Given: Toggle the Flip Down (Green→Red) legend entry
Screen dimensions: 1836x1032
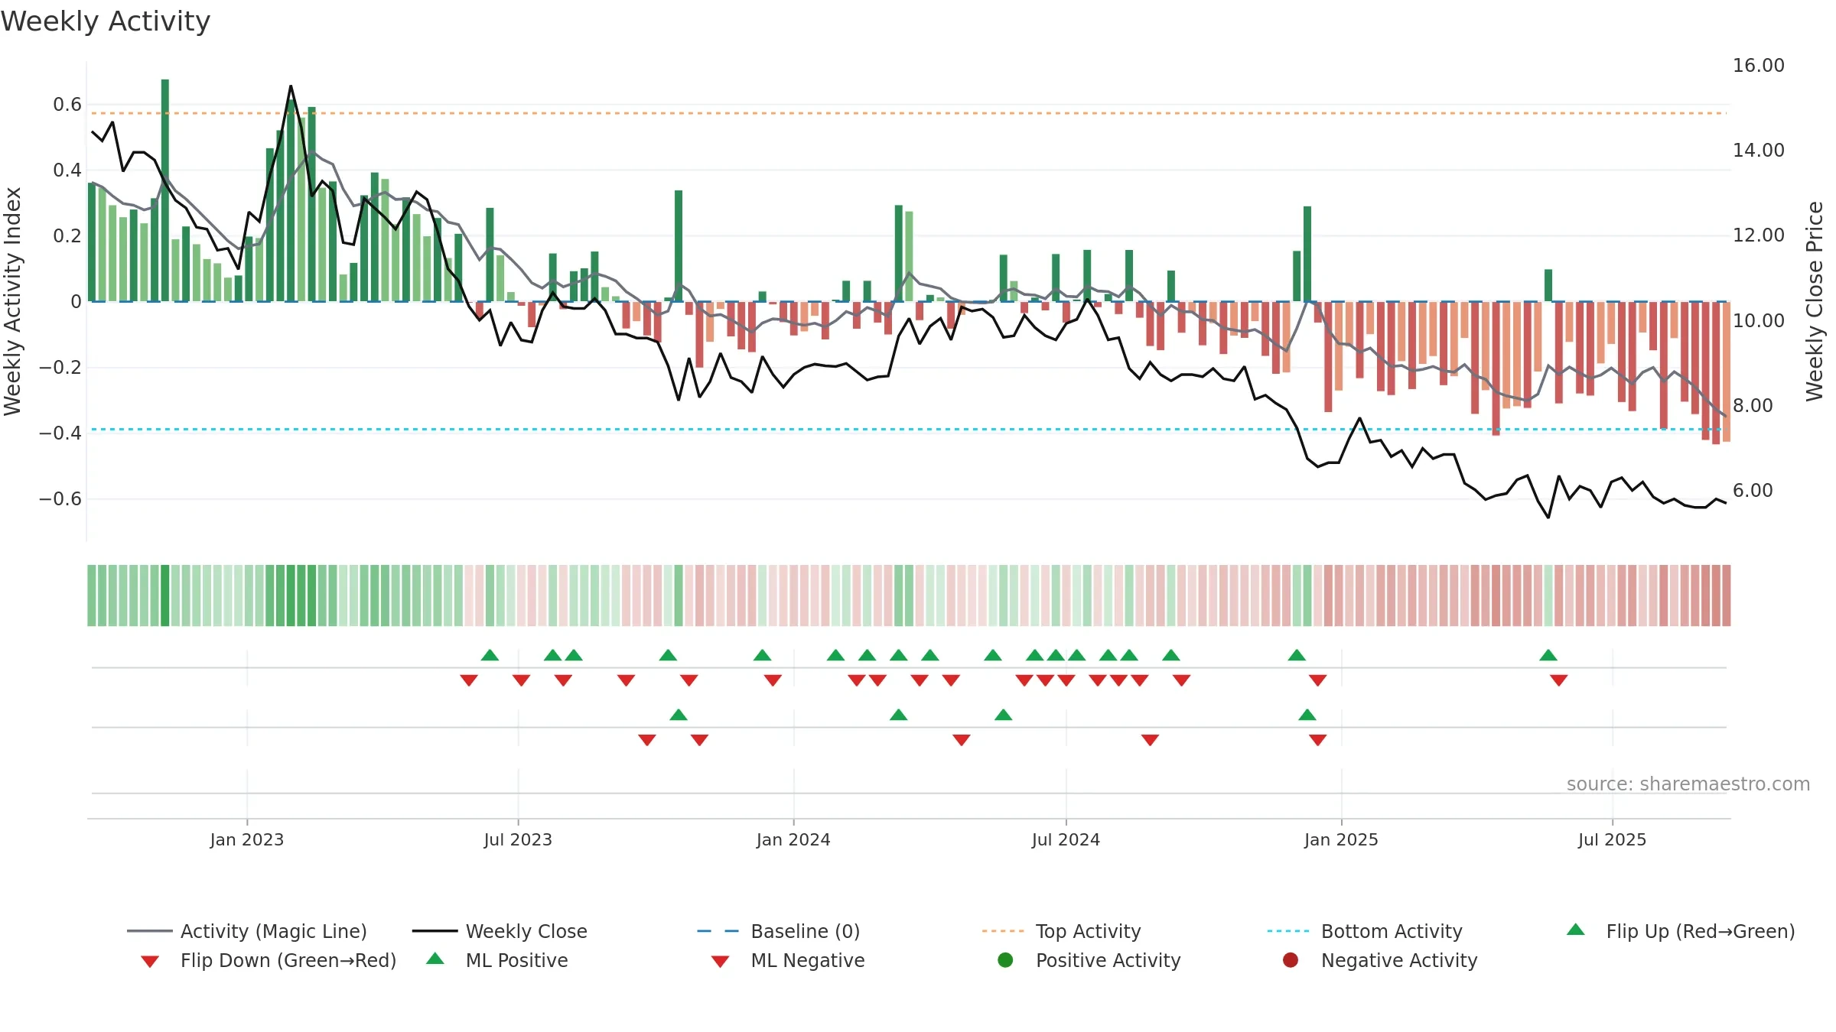Looking at the screenshot, I should click(269, 960).
